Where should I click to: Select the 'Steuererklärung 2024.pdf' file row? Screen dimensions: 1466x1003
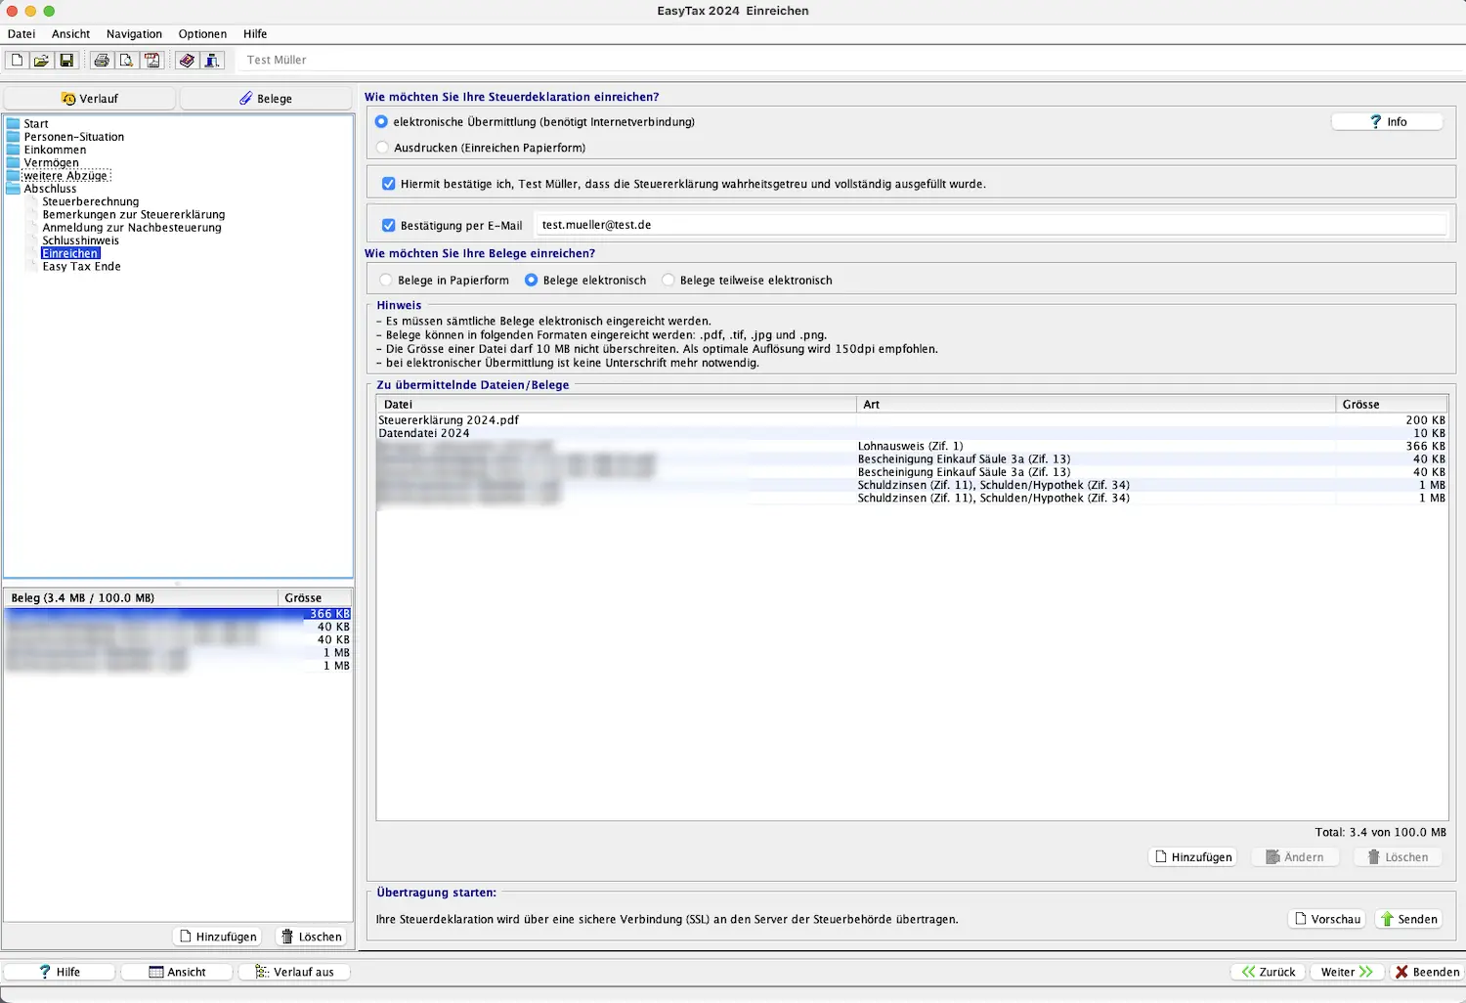(x=449, y=420)
